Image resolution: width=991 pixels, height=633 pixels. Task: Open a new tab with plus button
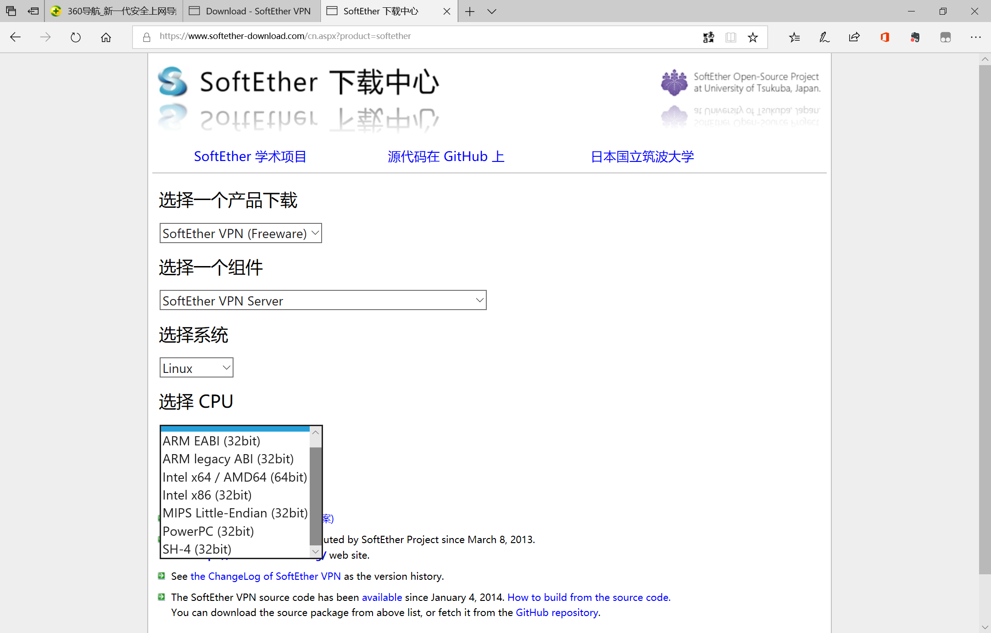(x=470, y=11)
